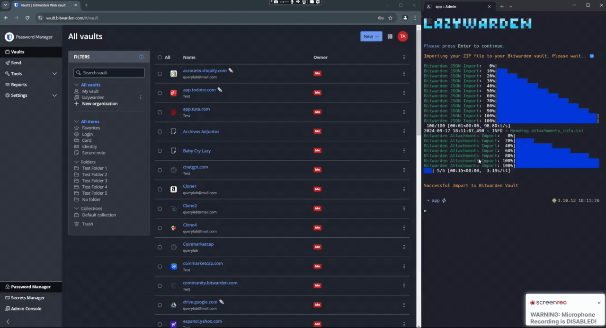This screenshot has width=606, height=328.
Task: Open the TA account avatar menu
Action: [402, 36]
